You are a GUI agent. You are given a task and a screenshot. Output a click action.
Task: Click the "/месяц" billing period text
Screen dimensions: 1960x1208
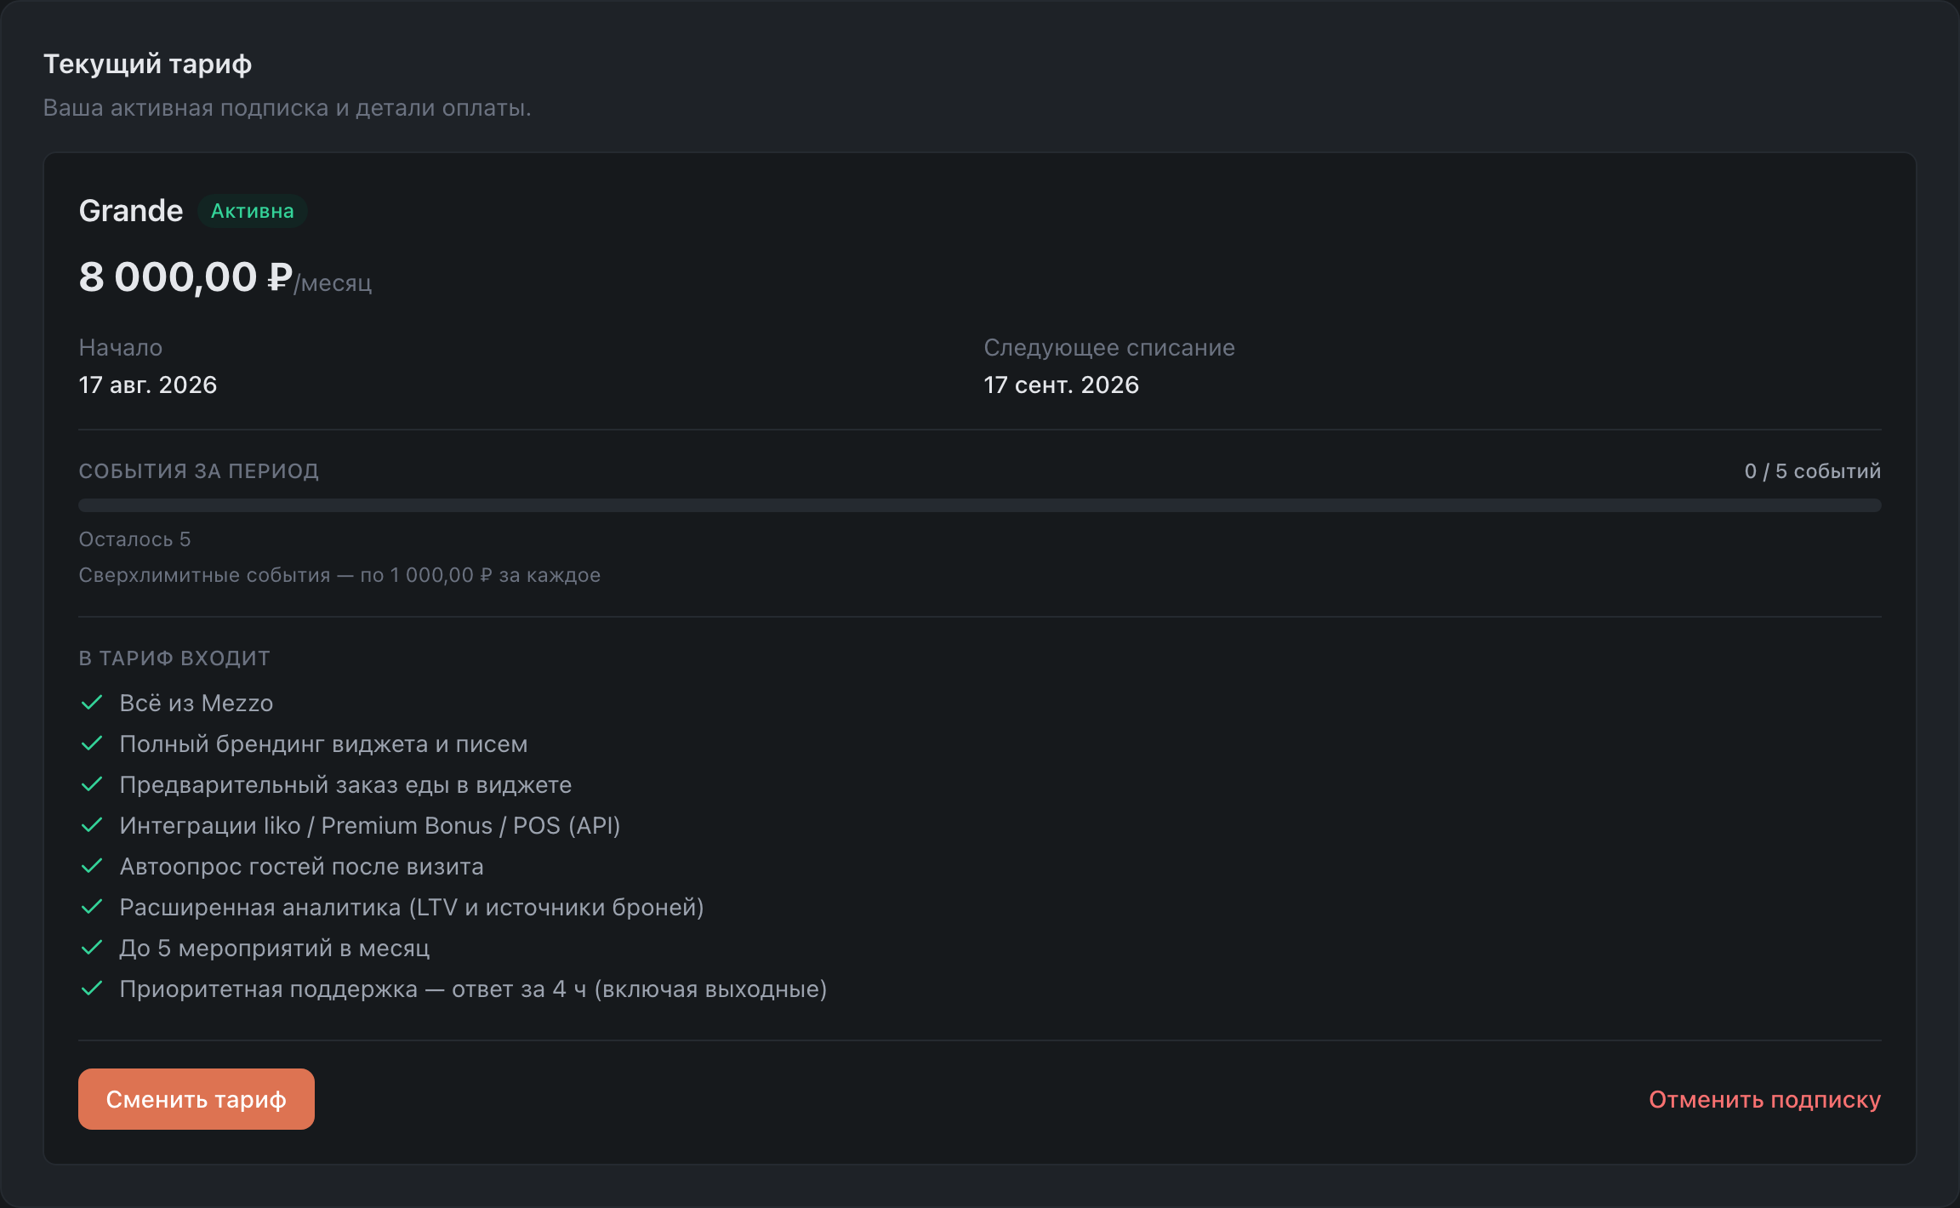333,282
